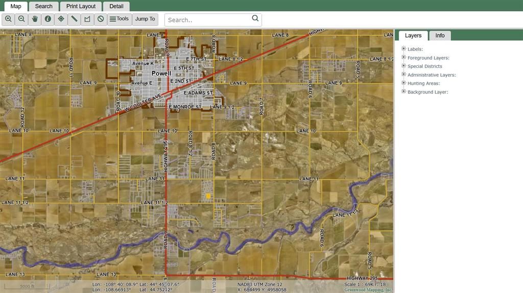Expand the Hunting Areas group
Screen dimensions: 523x293
(403, 83)
